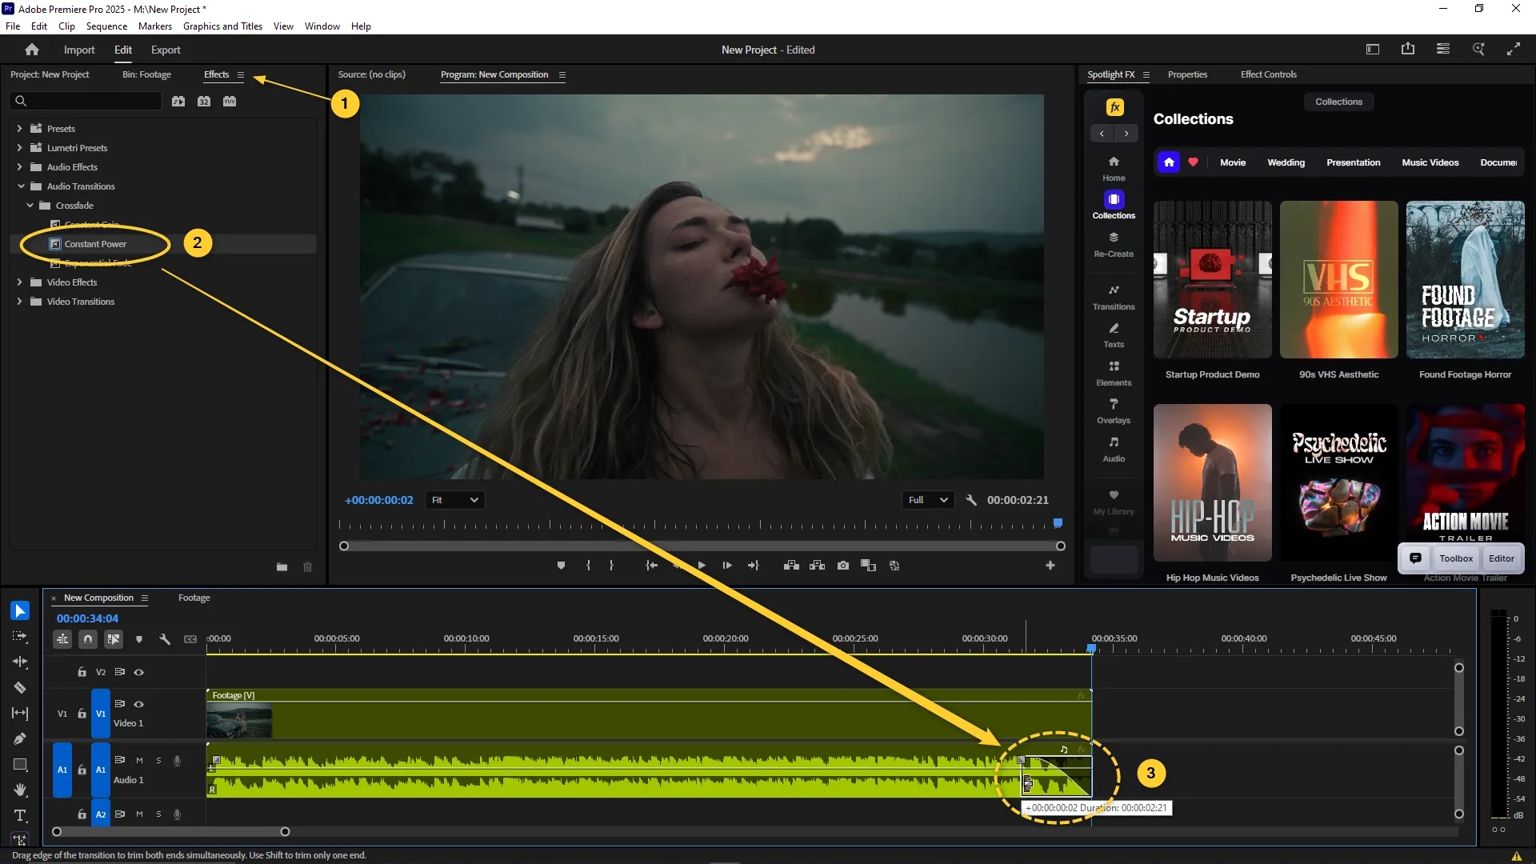
Task: Switch to Effect Controls panel tab
Action: pos(1268,74)
